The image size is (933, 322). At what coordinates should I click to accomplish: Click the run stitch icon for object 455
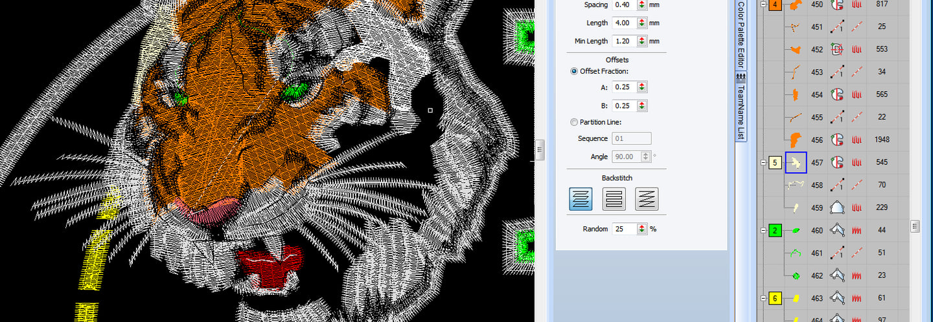click(837, 117)
